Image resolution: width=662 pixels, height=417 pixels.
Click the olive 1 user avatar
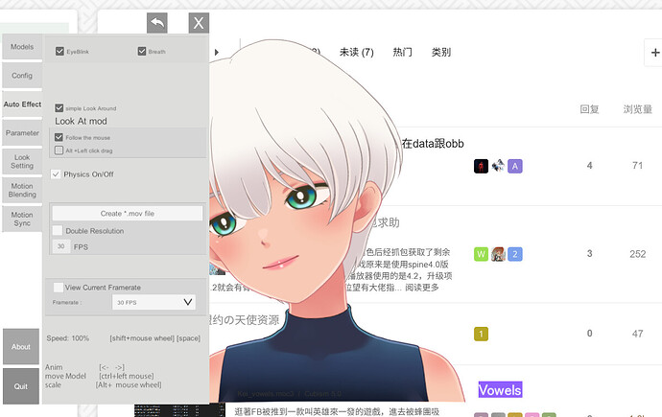(481, 334)
